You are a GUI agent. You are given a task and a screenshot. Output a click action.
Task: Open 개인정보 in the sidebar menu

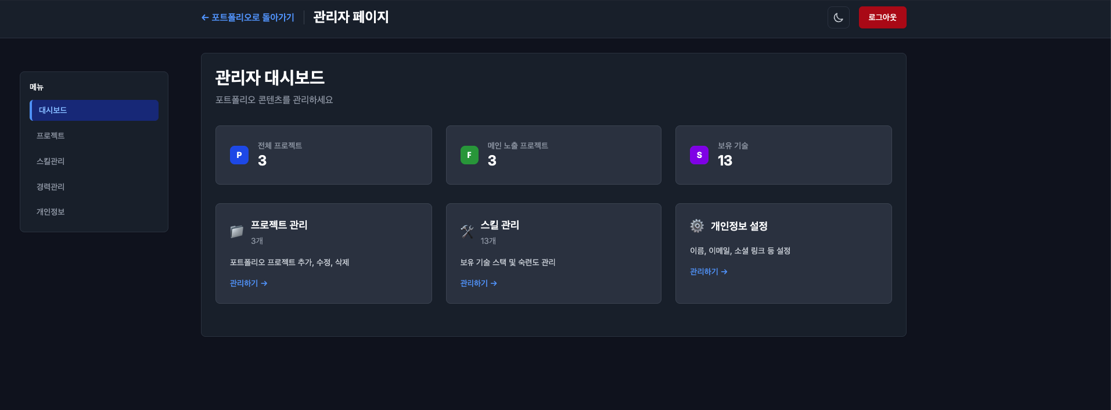pos(51,212)
